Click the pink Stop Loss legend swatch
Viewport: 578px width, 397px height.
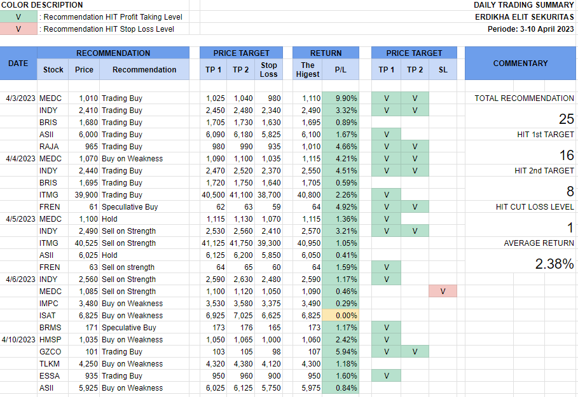(x=18, y=29)
